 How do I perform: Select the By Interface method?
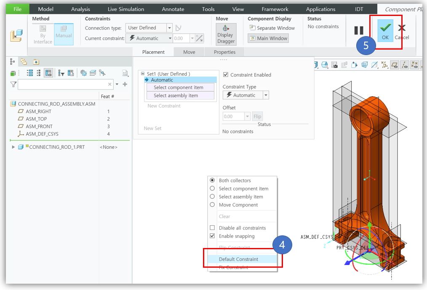[43, 34]
